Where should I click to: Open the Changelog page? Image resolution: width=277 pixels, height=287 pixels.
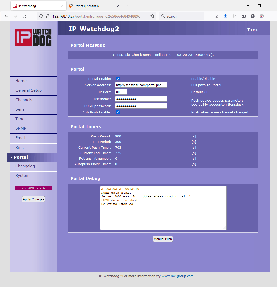pyautogui.click(x=33, y=166)
